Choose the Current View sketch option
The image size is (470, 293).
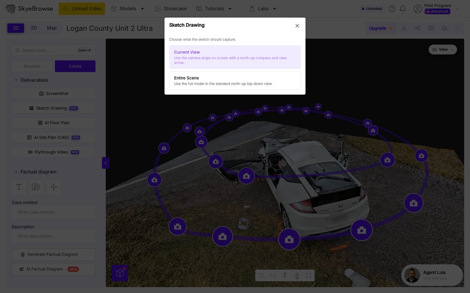pos(235,57)
